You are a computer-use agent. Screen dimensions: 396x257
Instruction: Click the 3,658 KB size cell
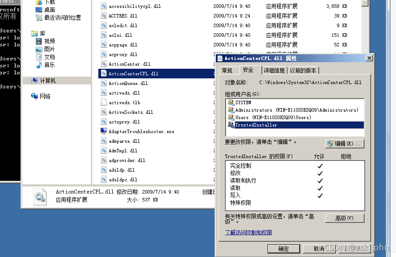pyautogui.click(x=337, y=6)
